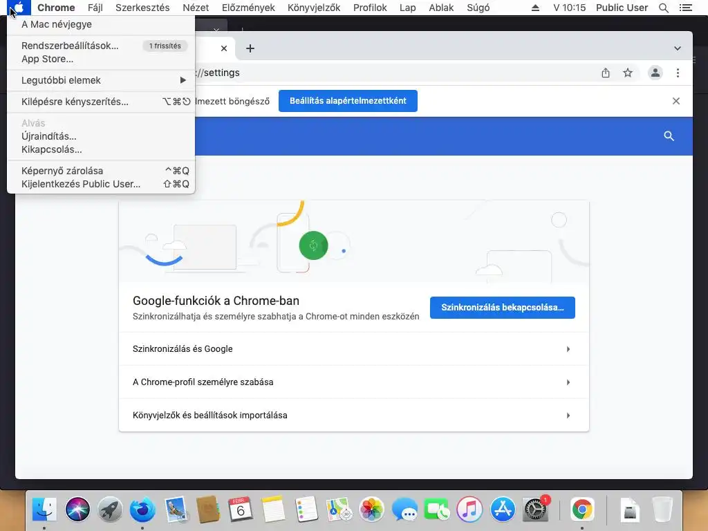Open Thunderbird mail icon in Dock

tap(142, 510)
